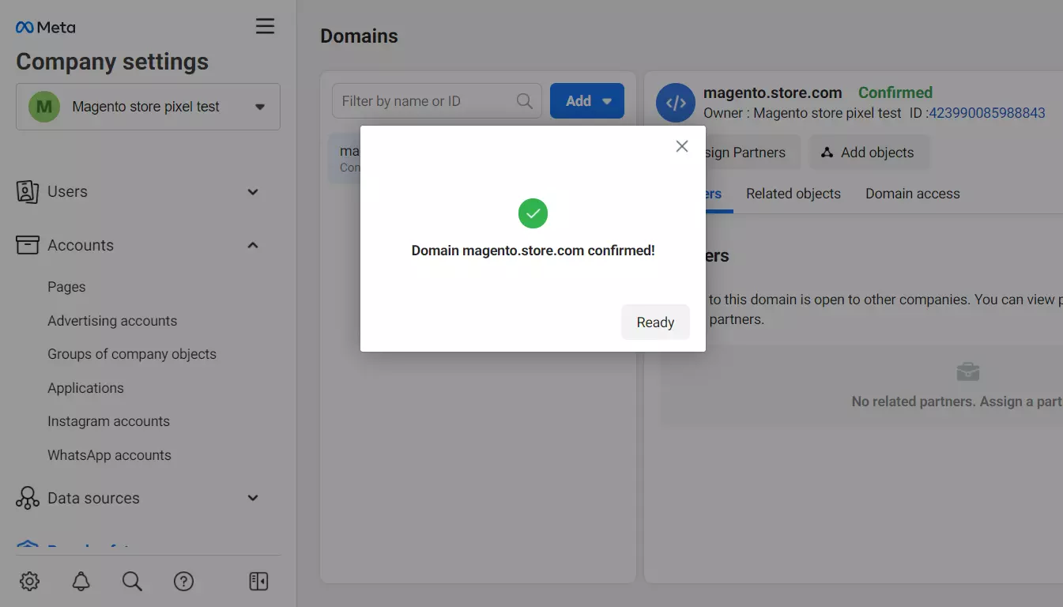Image resolution: width=1063 pixels, height=607 pixels.
Task: Switch to Related objects tab
Action: (793, 194)
